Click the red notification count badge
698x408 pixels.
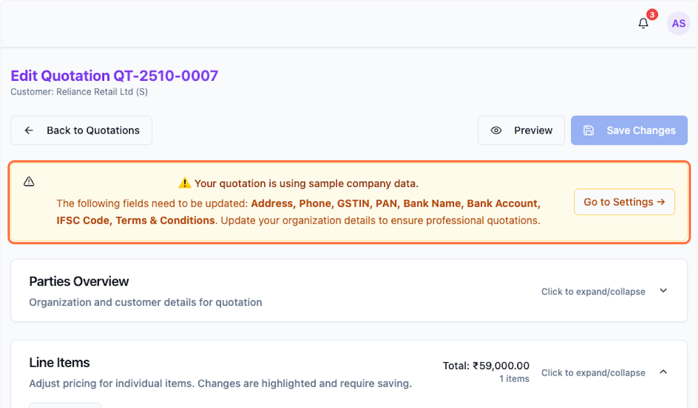click(x=652, y=15)
